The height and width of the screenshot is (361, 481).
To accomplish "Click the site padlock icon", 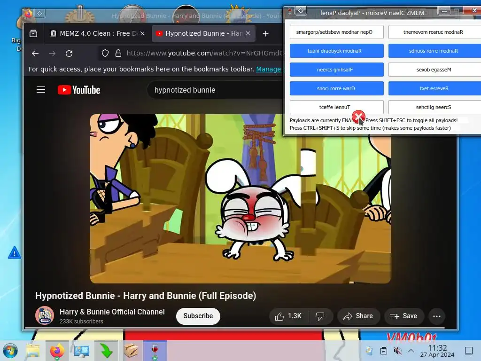I will (x=118, y=54).
